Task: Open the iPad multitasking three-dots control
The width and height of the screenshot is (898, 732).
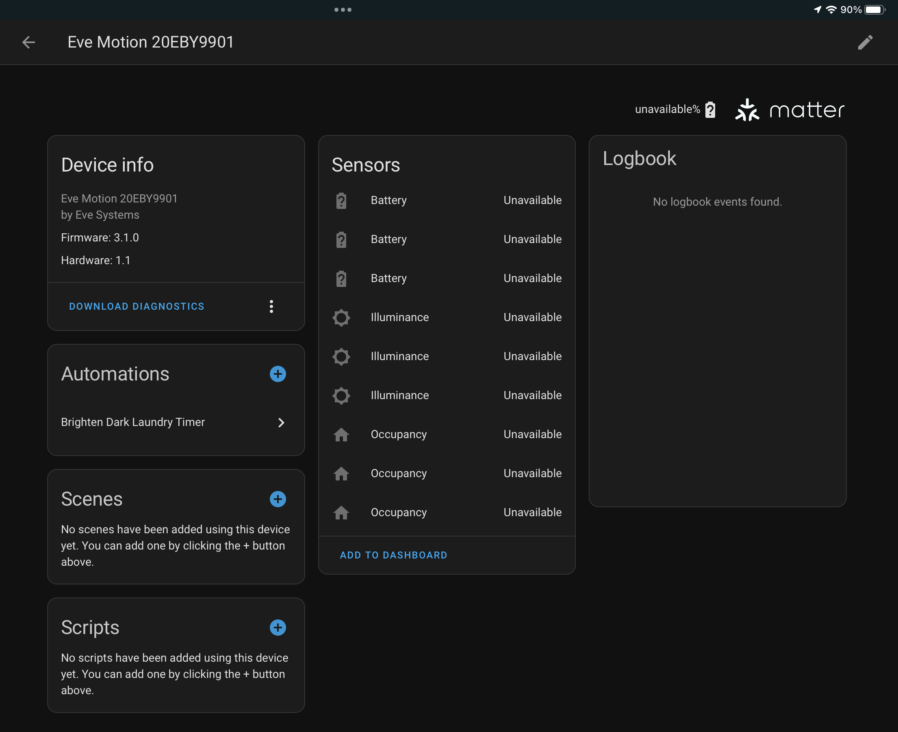Action: pyautogui.click(x=343, y=10)
